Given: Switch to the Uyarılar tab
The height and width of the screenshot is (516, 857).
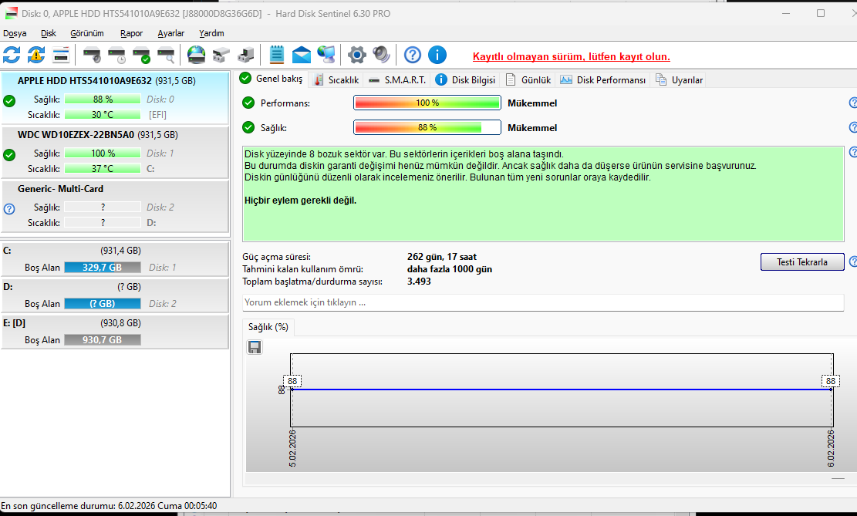Looking at the screenshot, I should [680, 79].
